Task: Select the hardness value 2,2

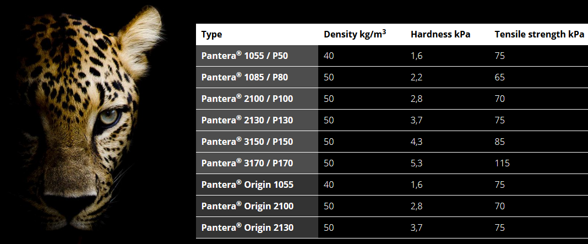Action: pyautogui.click(x=417, y=78)
